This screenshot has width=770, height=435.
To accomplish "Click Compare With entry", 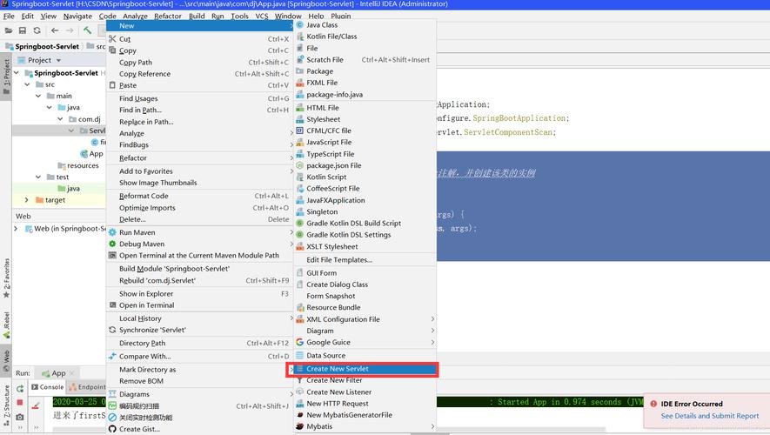I will (199, 357).
